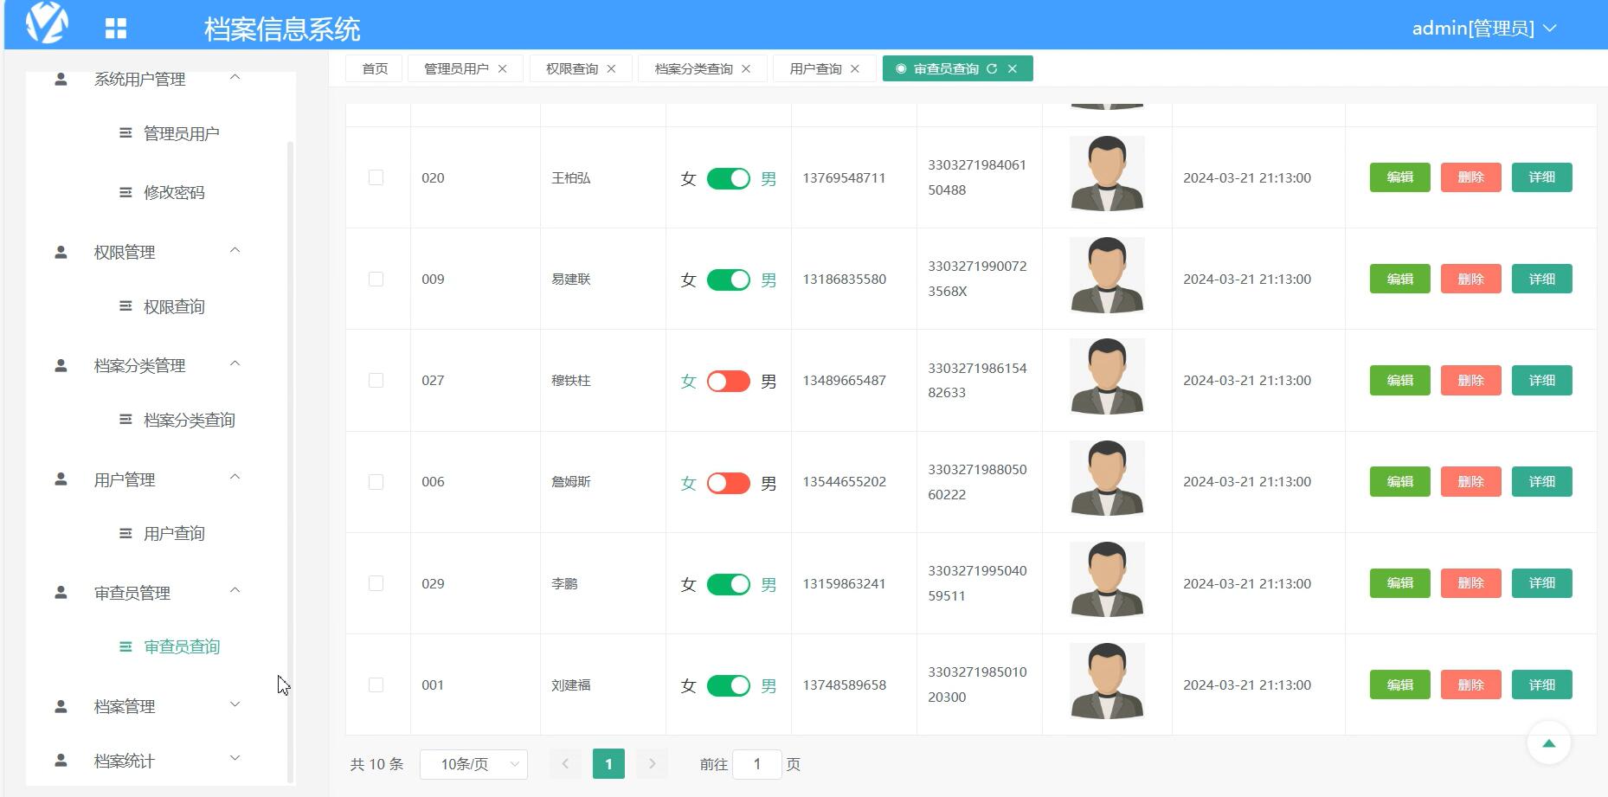1608x797 pixels.
Task: Expand the 档案统计 menu group
Action: [235, 759]
